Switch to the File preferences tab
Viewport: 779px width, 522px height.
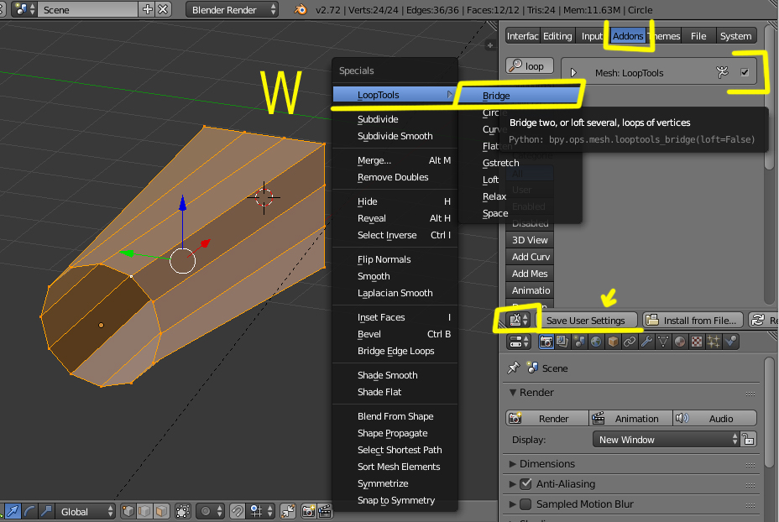pyautogui.click(x=698, y=36)
